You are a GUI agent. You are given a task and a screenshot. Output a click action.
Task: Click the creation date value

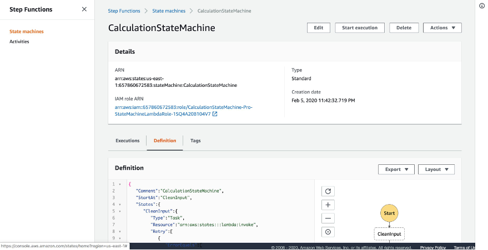[x=323, y=101]
